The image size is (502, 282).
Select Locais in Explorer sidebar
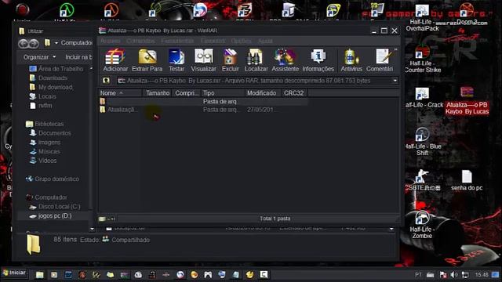pyautogui.click(x=43, y=96)
